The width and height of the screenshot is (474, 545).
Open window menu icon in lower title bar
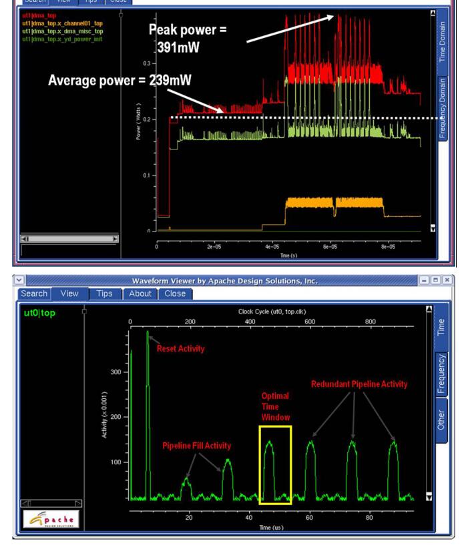tap(18, 280)
